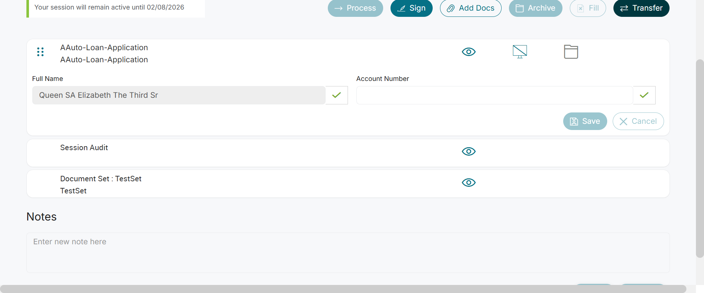The height and width of the screenshot is (293, 704).
Task: Focus the Account Number input field
Action: (495, 95)
